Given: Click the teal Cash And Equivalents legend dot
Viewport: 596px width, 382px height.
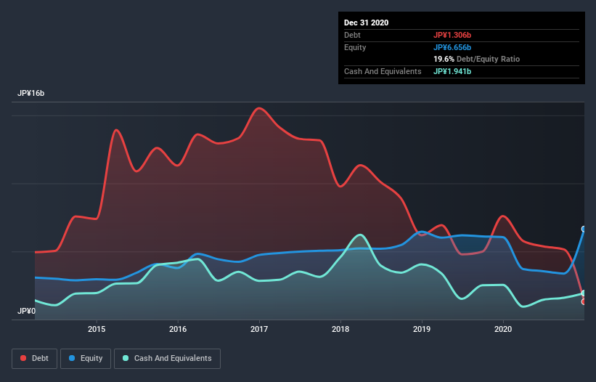Looking at the screenshot, I should point(126,358).
